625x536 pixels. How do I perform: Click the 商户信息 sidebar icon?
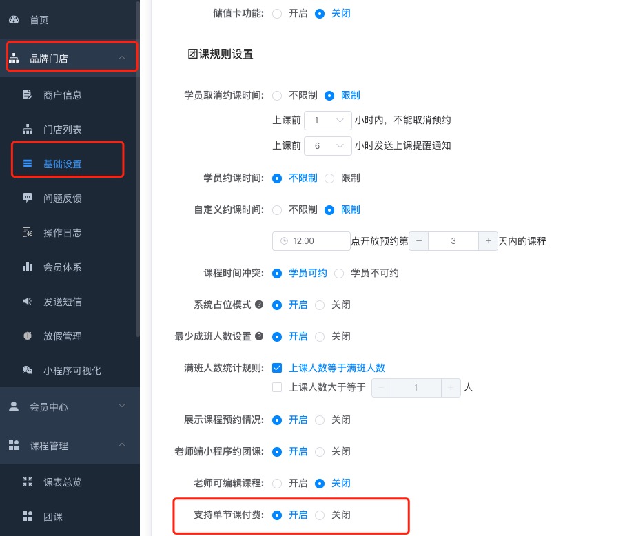point(28,95)
